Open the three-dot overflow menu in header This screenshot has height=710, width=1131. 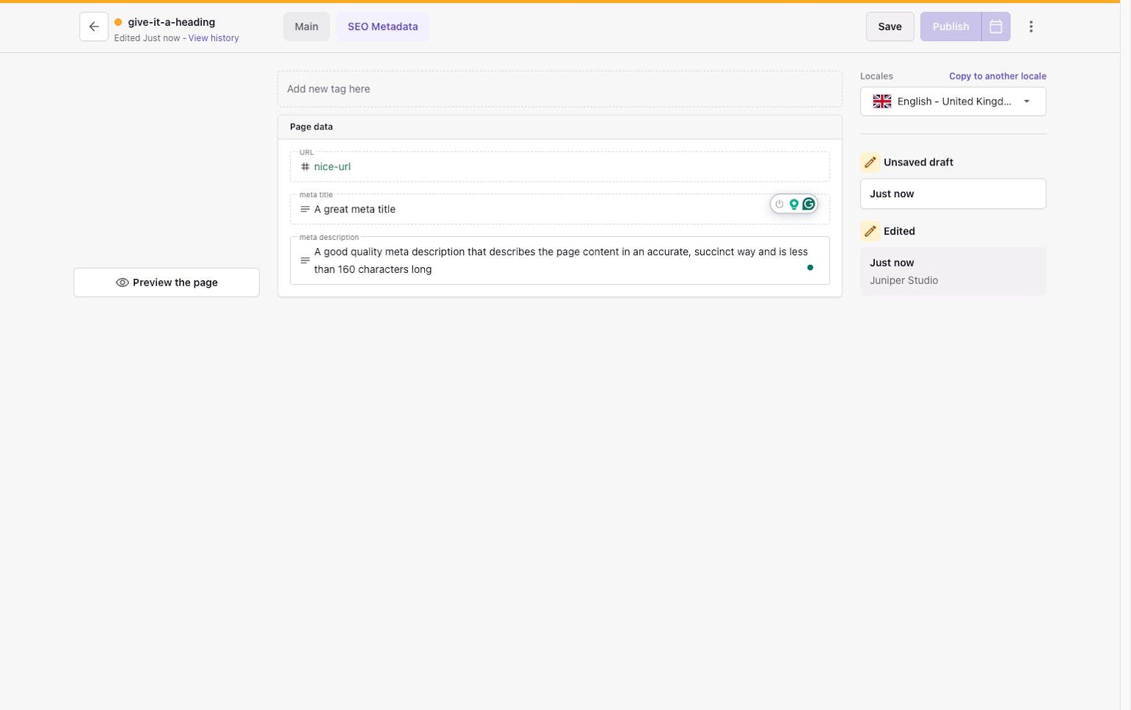(1031, 26)
